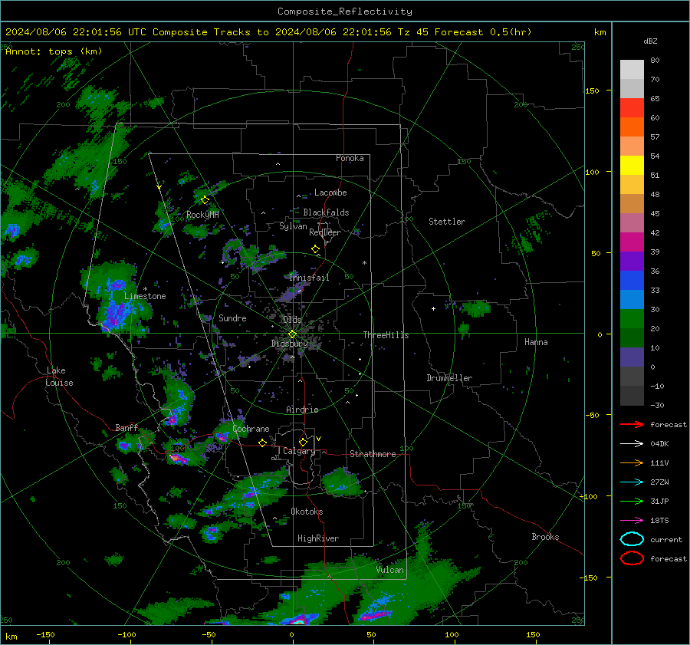Click the Sundre town label

pyautogui.click(x=232, y=318)
